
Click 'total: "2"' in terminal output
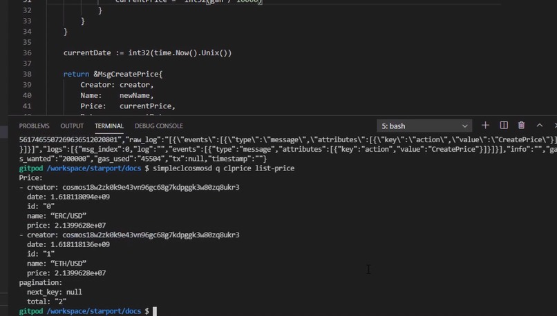pyautogui.click(x=46, y=302)
